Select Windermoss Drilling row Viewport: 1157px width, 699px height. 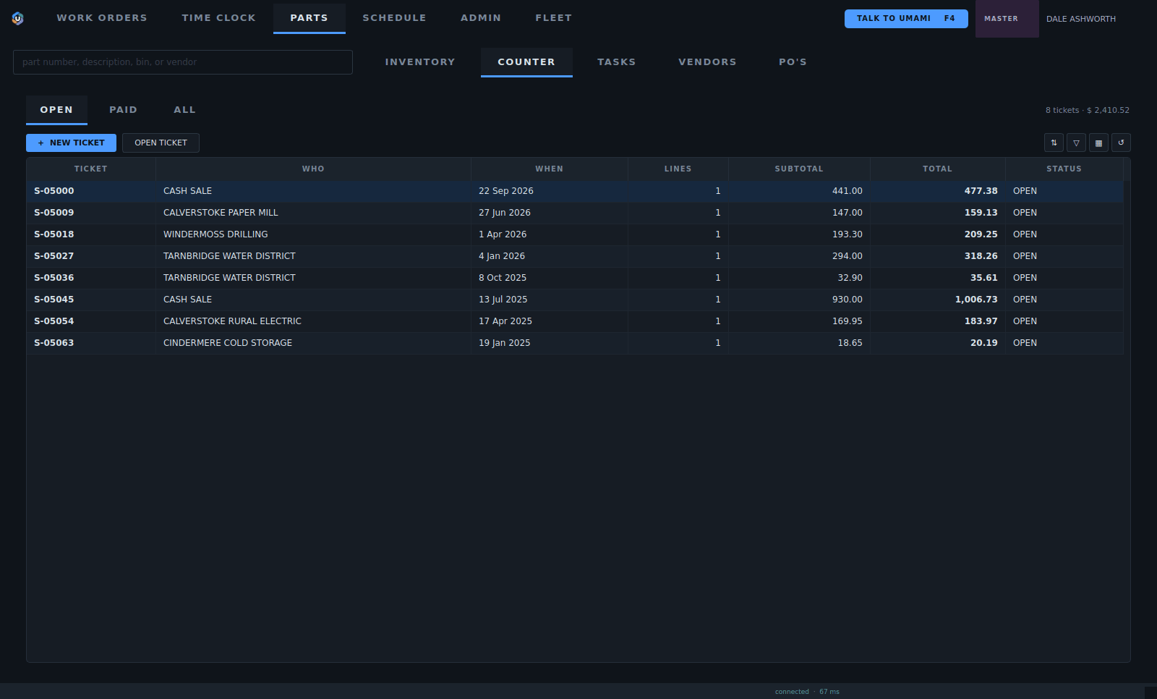(575, 234)
